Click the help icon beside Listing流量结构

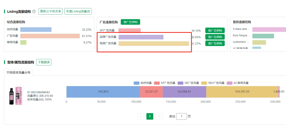(34, 12)
